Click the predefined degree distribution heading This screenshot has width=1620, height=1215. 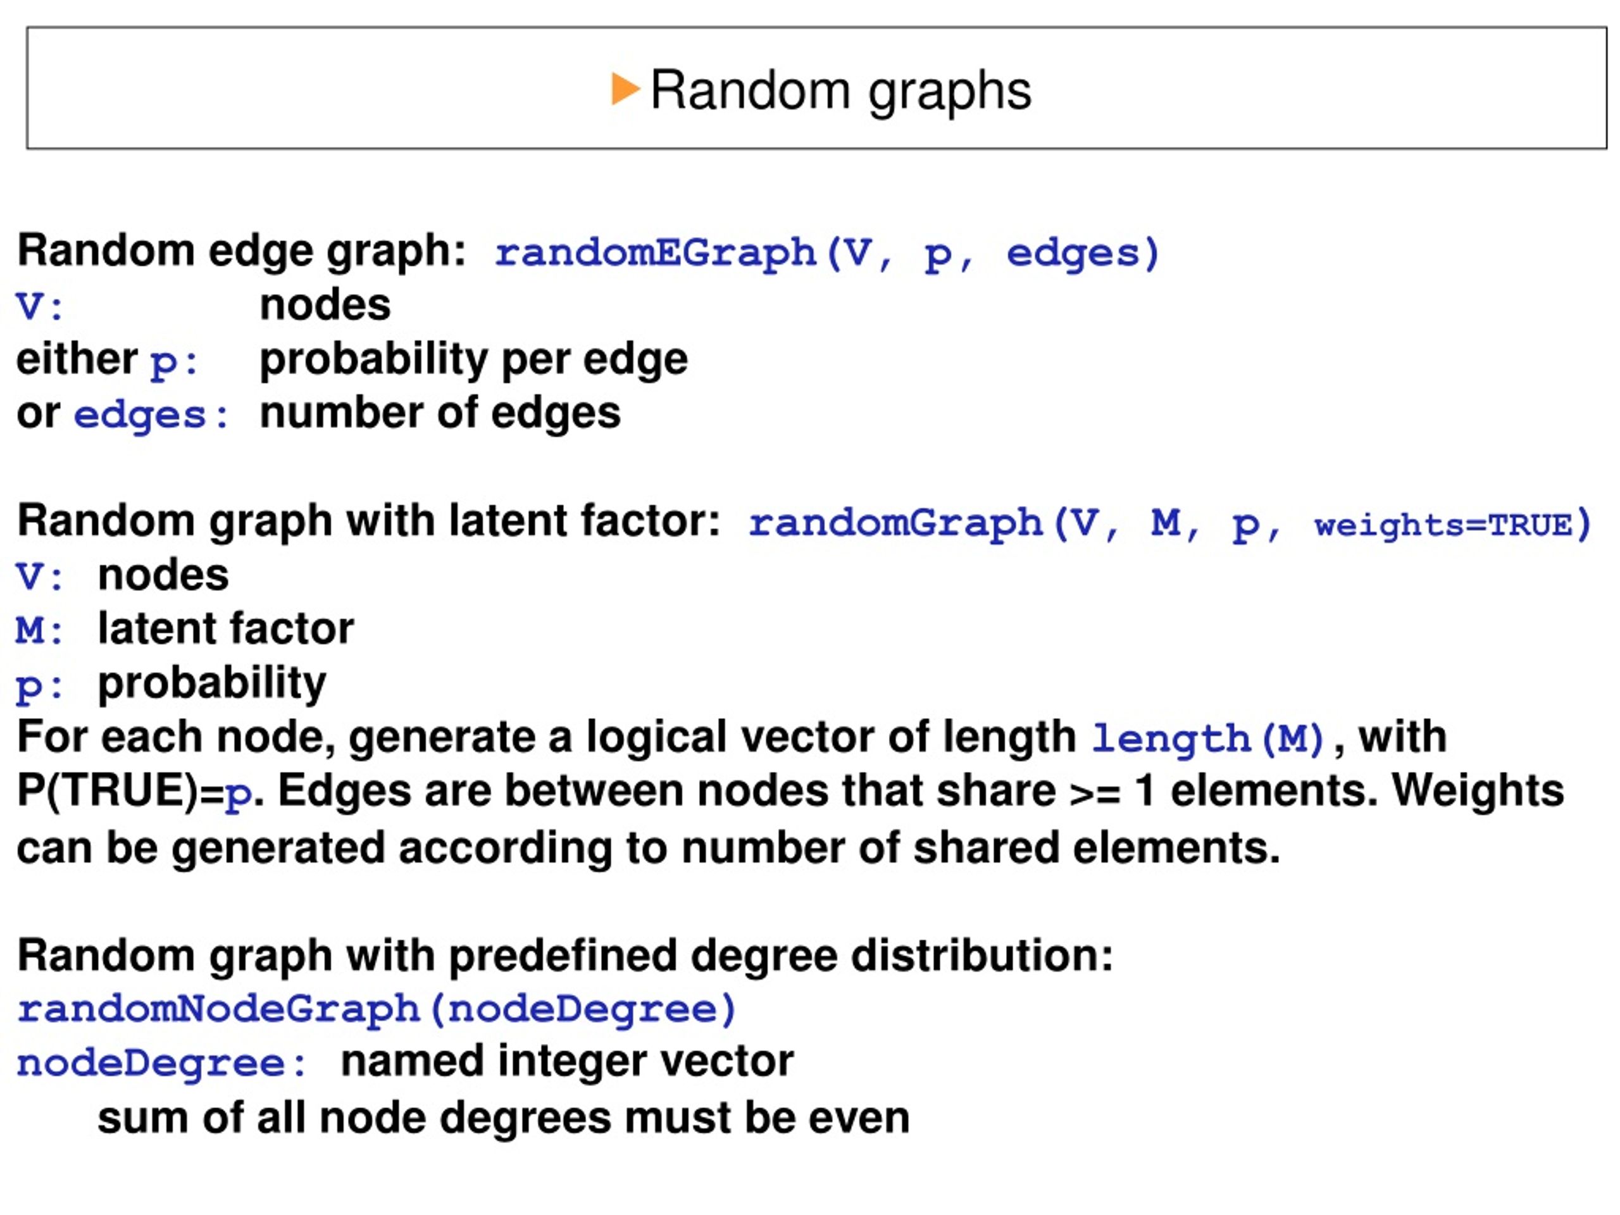pyautogui.click(x=564, y=956)
